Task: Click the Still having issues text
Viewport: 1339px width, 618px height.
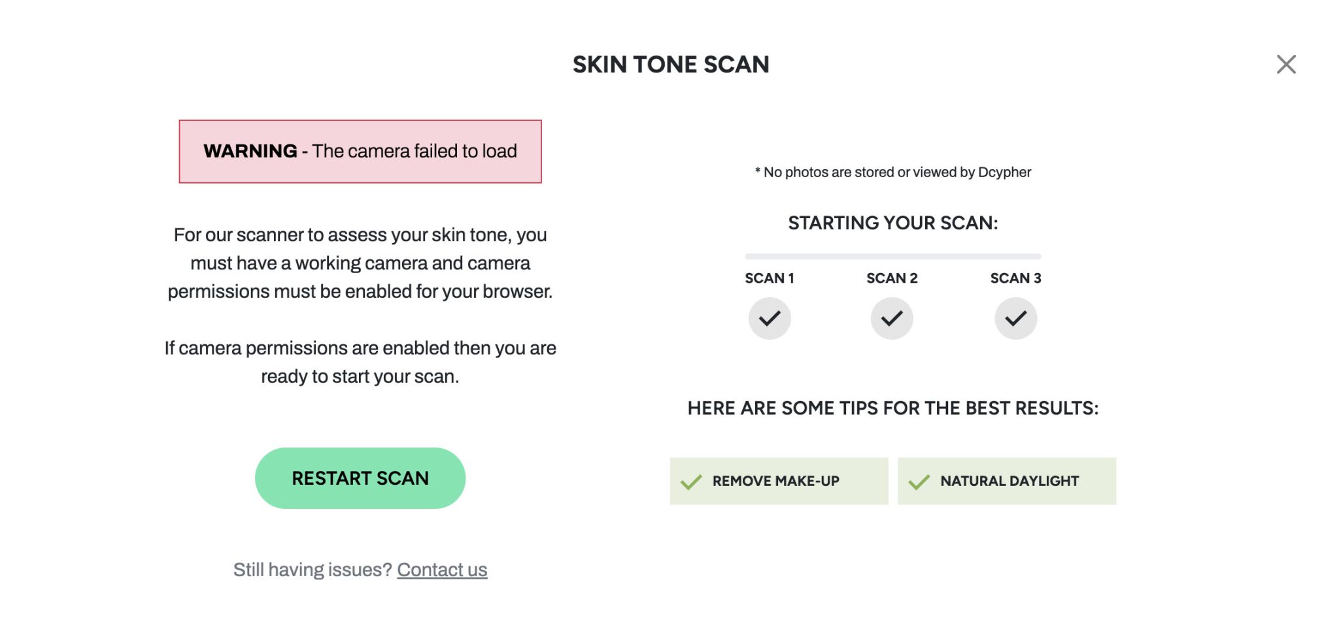Action: pos(313,570)
